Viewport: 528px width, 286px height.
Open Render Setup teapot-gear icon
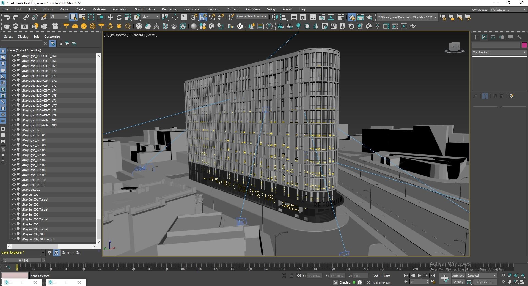click(x=352, y=17)
